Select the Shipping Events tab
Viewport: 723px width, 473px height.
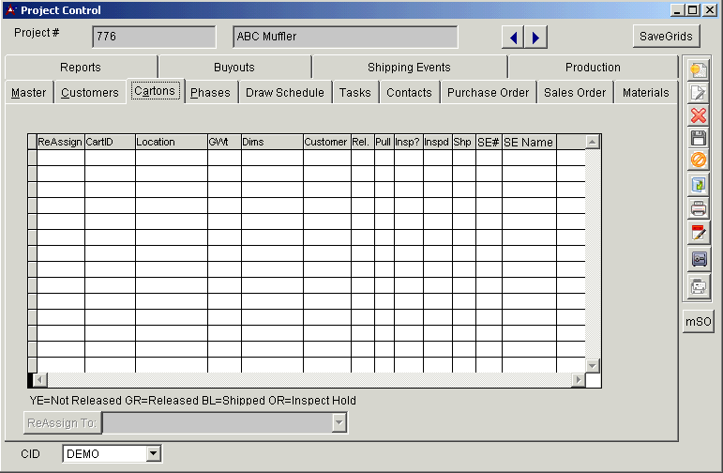pos(409,68)
